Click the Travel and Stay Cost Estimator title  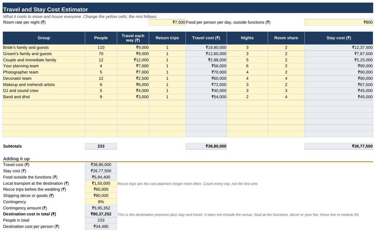(x=45, y=9)
